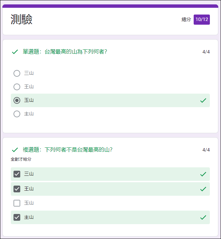Click the purple 10/12 total score badge
This screenshot has width=221, height=239.
pyautogui.click(x=202, y=20)
